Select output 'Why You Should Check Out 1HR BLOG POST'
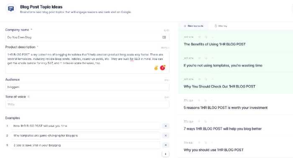The height and width of the screenshot is (158, 293). [219, 86]
